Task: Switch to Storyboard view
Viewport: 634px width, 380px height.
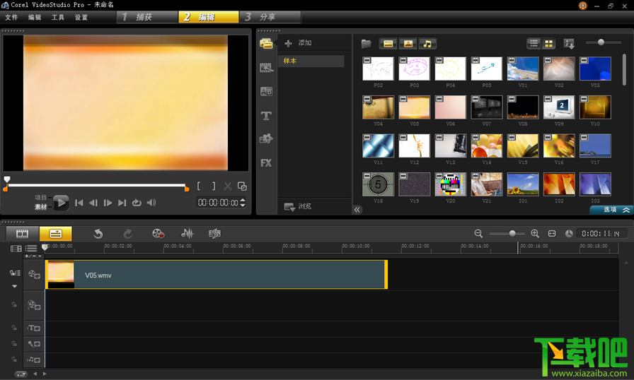Action: [x=22, y=234]
